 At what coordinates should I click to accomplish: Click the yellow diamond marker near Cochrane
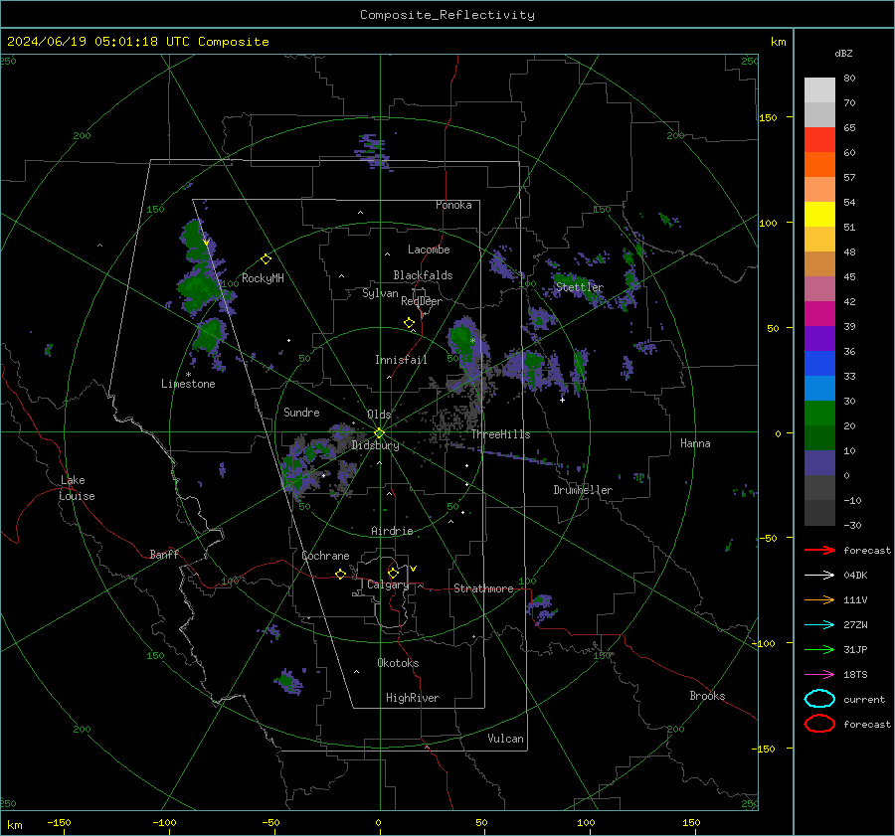click(x=340, y=574)
